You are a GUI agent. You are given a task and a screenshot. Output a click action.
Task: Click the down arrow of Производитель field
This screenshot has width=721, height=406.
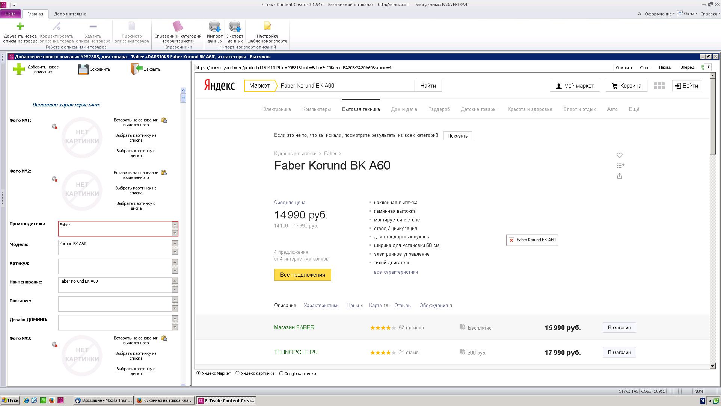pyautogui.click(x=175, y=233)
